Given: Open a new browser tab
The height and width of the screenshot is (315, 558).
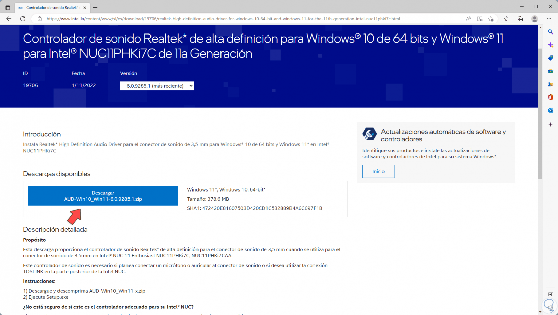Looking at the screenshot, I should [95, 7].
